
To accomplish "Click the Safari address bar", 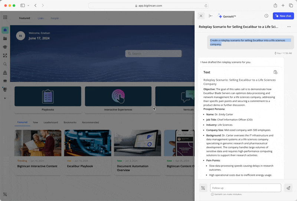I will 148,6.
